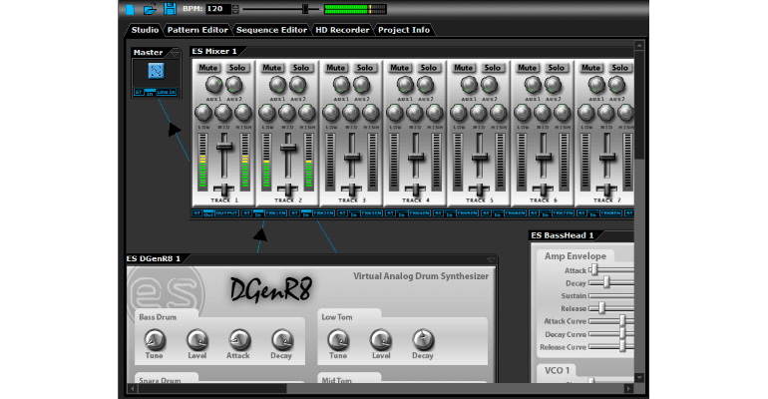Click Bass Drum Attack knob
The height and width of the screenshot is (399, 768).
click(x=238, y=339)
